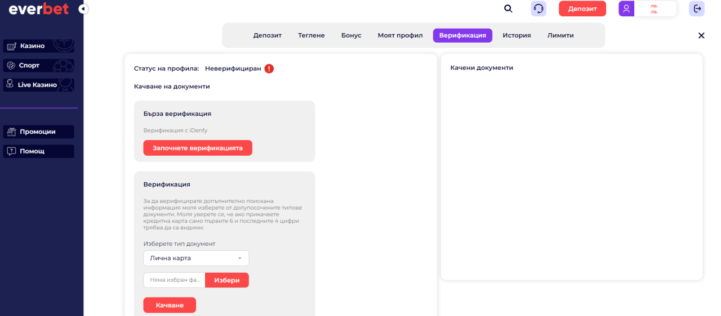Switch to the Лимити tab
721x316 pixels.
tap(560, 35)
